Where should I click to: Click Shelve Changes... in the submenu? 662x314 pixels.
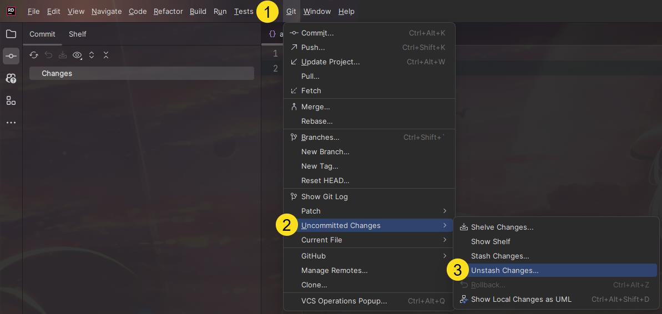pyautogui.click(x=502, y=227)
